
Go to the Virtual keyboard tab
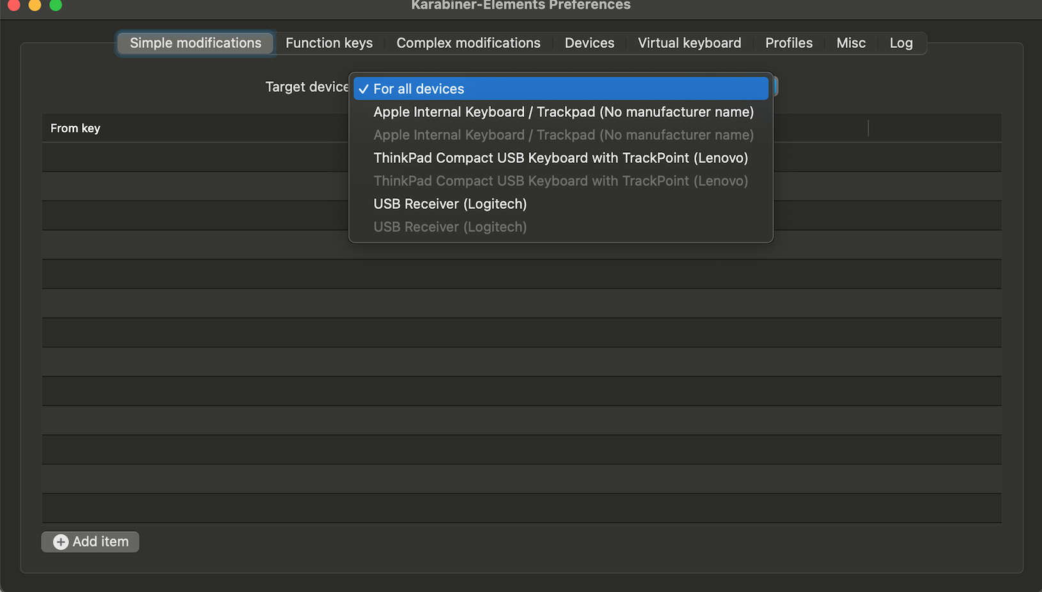point(689,43)
